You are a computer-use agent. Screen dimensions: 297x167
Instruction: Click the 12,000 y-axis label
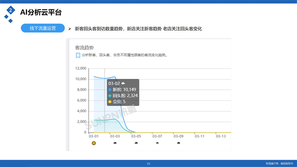tap(81, 68)
